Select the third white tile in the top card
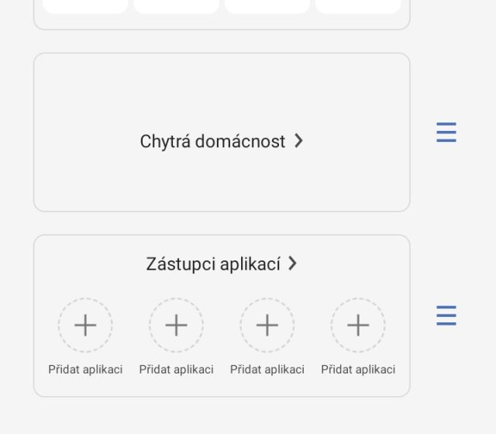Viewport: 496px width, 434px height. click(267, 6)
